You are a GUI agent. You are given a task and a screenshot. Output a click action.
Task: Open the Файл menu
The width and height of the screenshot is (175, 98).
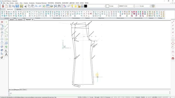click(4, 3)
